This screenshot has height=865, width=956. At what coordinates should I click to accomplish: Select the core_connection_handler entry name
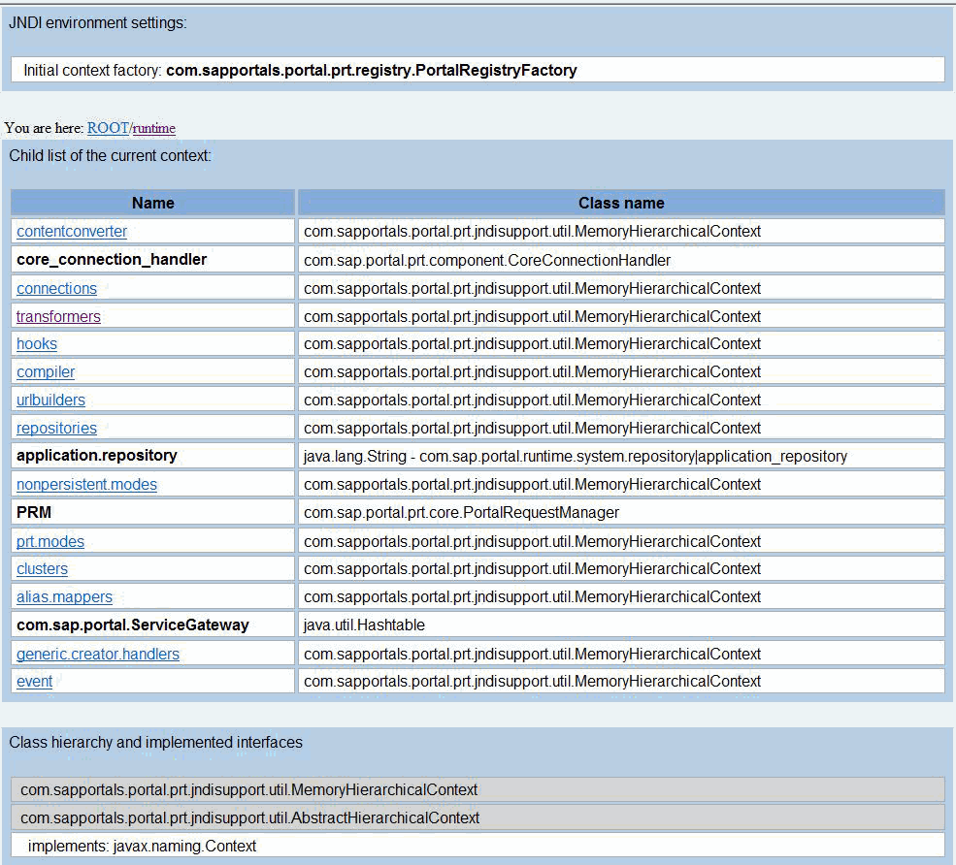click(x=112, y=260)
